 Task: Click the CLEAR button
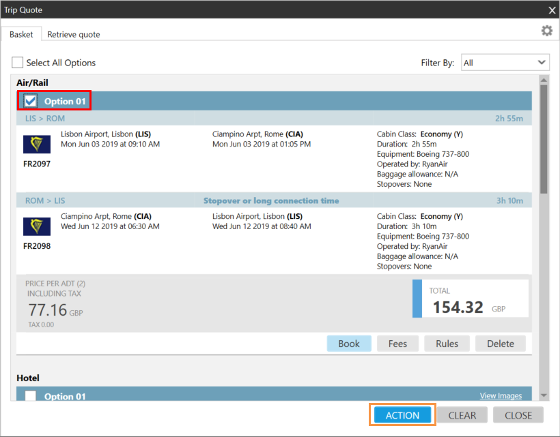click(x=462, y=415)
